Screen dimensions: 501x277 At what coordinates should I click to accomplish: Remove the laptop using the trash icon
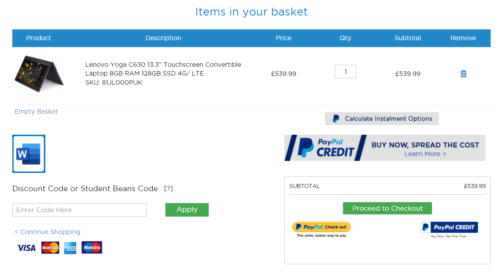(x=463, y=74)
